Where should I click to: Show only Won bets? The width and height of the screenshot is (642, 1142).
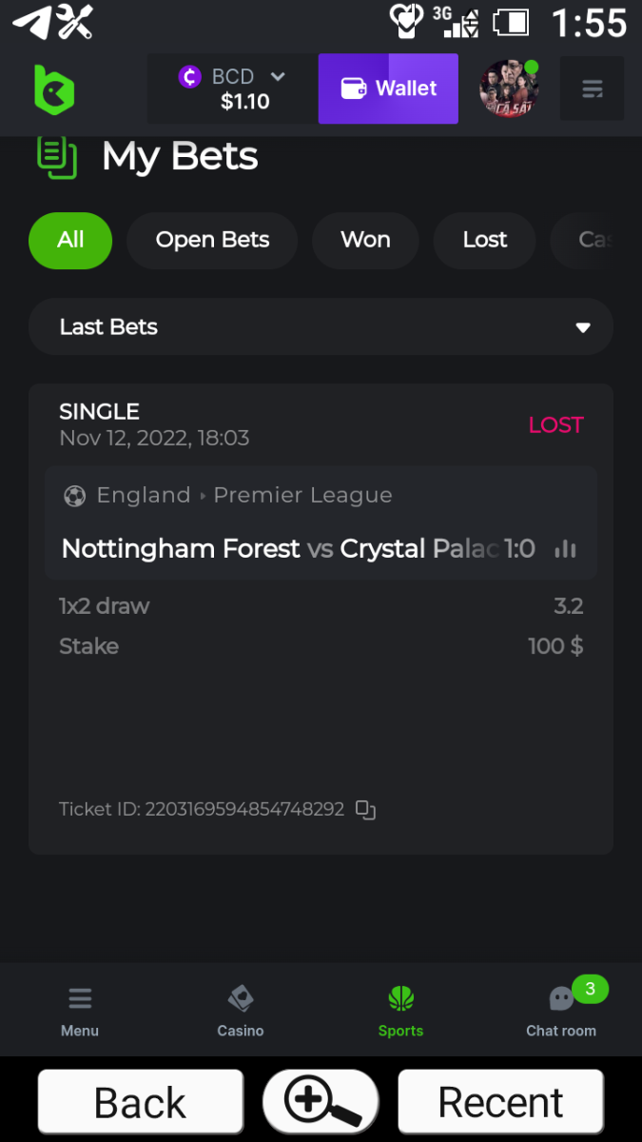click(365, 240)
